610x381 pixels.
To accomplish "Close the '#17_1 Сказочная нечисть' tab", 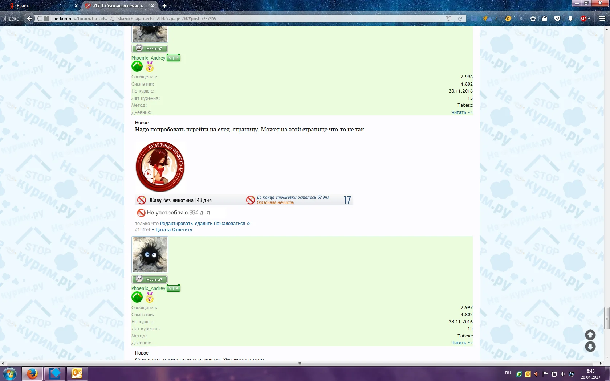I will [x=152, y=6].
